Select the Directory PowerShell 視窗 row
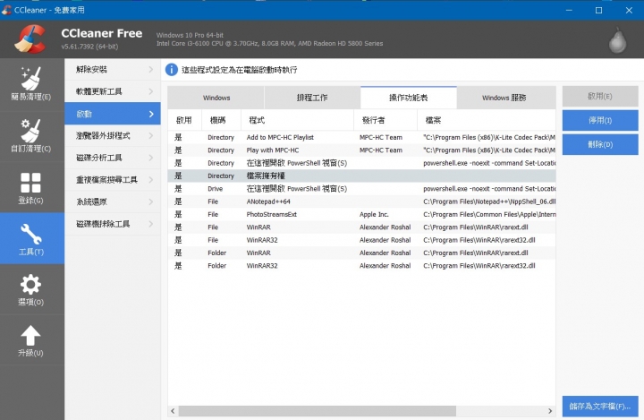 361,163
